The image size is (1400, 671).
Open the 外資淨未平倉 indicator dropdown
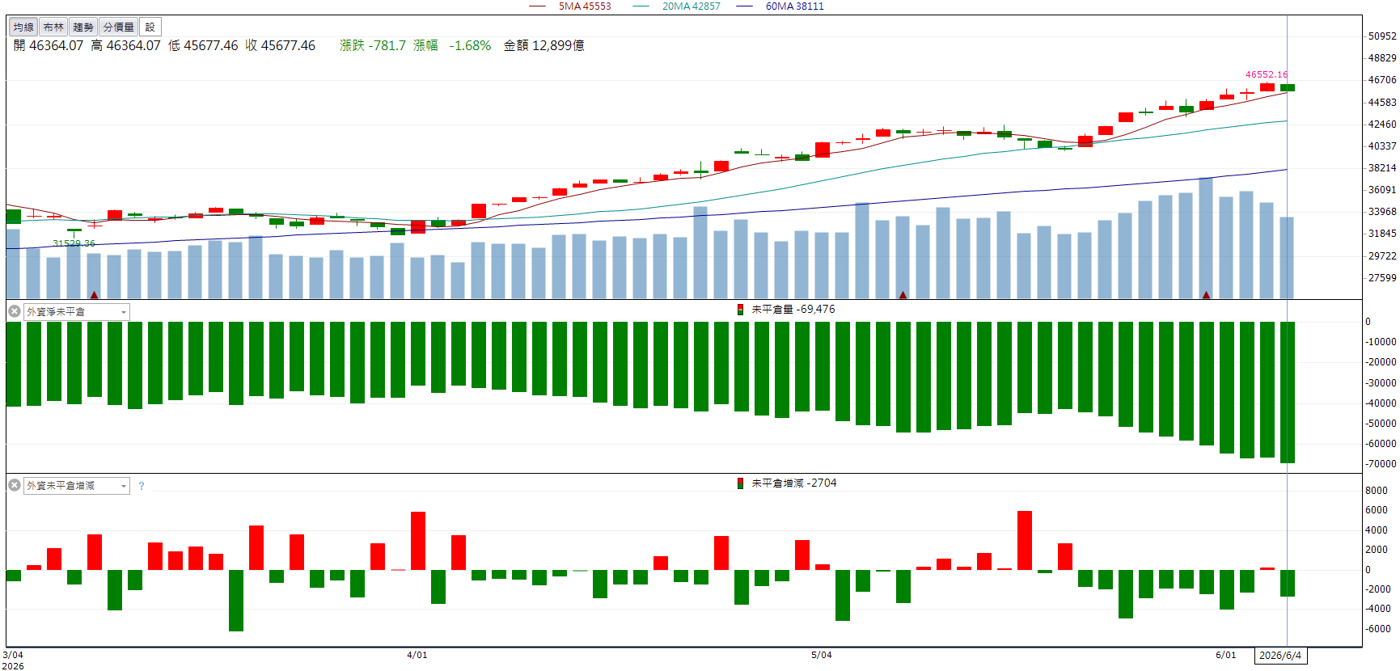[x=77, y=312]
